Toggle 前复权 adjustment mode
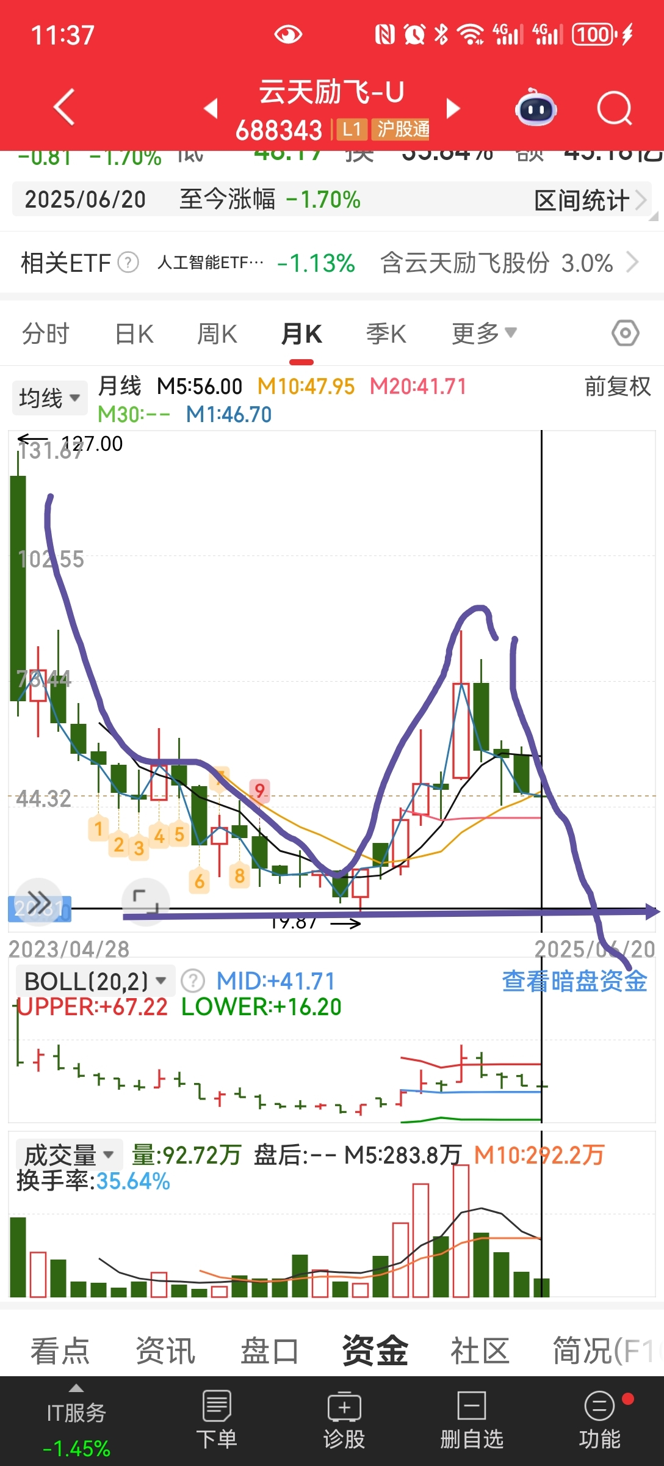 618,387
